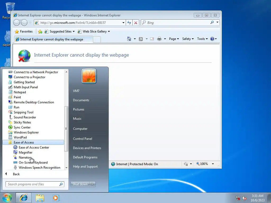Open the address bar dropdown arrow
Viewport: 271px width, 203px height.
click(123, 23)
